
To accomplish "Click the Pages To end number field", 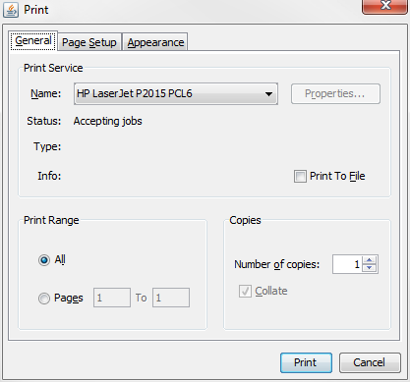I will (171, 298).
